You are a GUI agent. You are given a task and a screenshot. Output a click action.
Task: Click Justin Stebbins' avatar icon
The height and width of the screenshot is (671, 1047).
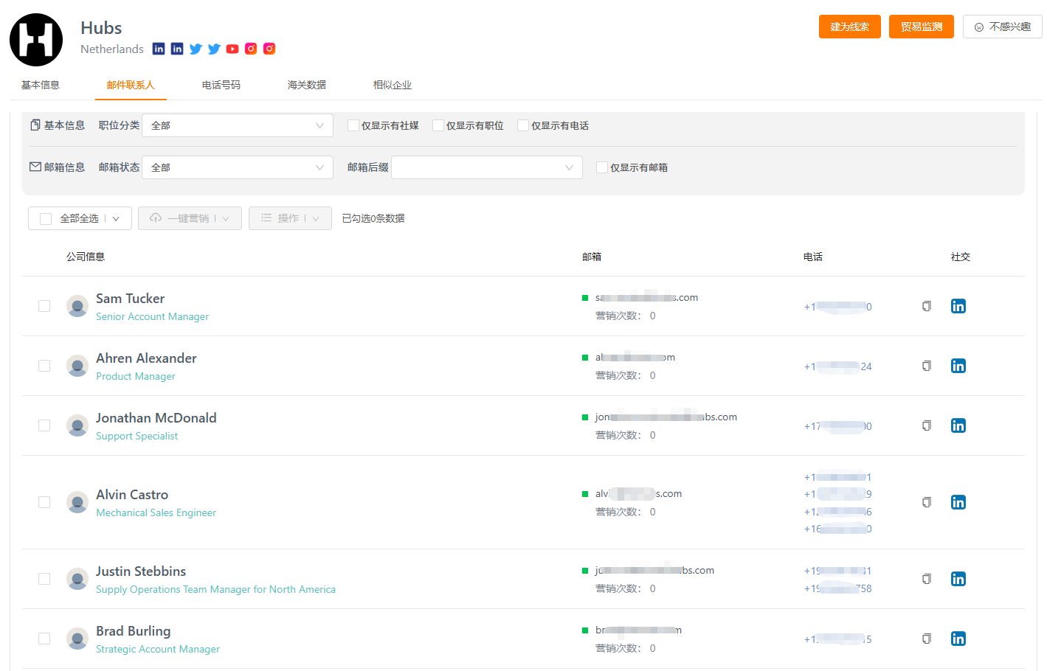[x=77, y=579]
